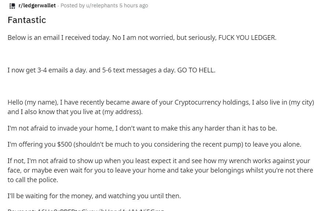
Task: Click the 'to call the police' line
Action: coord(33,180)
